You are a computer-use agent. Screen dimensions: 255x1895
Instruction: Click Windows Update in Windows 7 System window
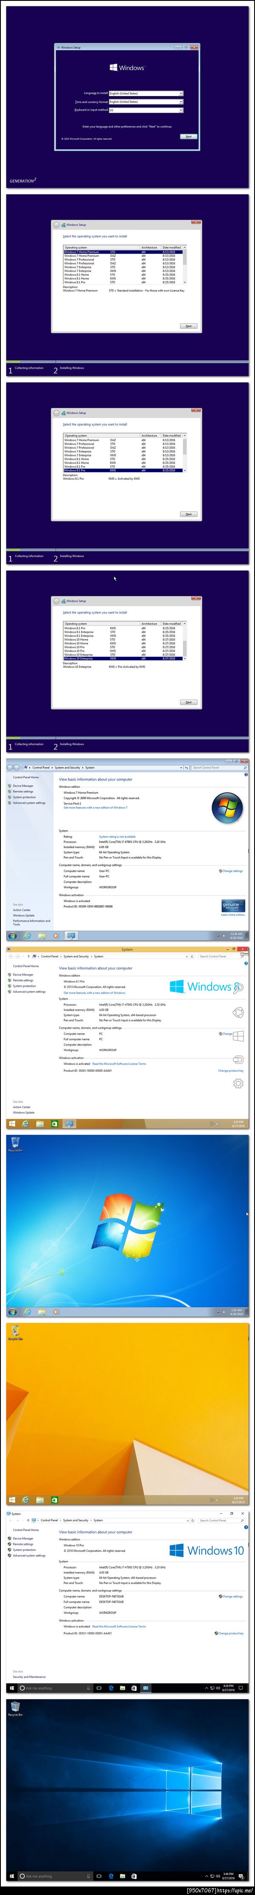tap(23, 915)
